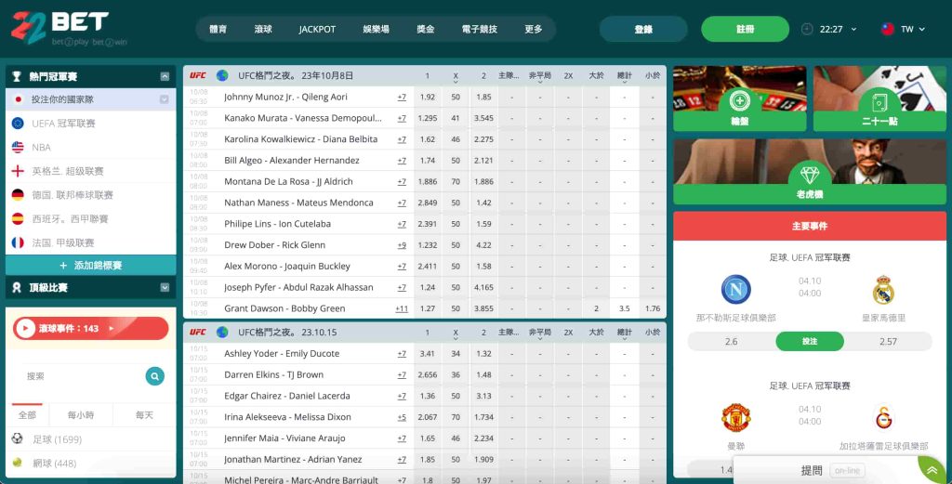Click the Galatasaray club logo
The image size is (952, 484).
[x=883, y=418]
